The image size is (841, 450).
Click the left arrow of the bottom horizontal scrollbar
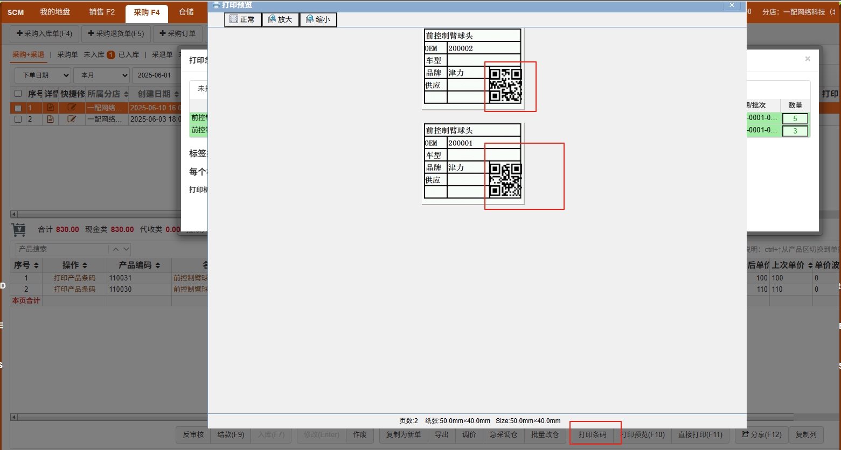point(14,417)
